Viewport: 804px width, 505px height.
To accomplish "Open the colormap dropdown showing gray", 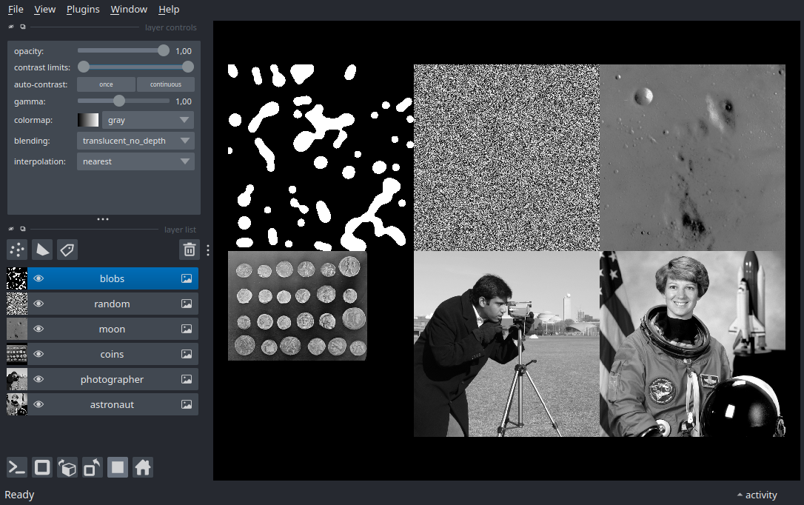I will click(x=147, y=120).
